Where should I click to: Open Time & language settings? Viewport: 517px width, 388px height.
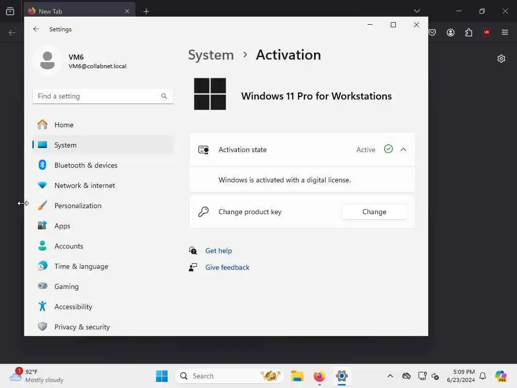103,266
